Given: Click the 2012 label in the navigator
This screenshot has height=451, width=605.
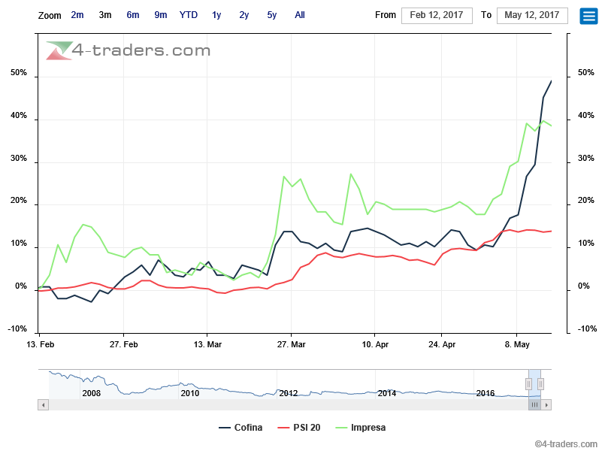Looking at the screenshot, I should pos(289,393).
